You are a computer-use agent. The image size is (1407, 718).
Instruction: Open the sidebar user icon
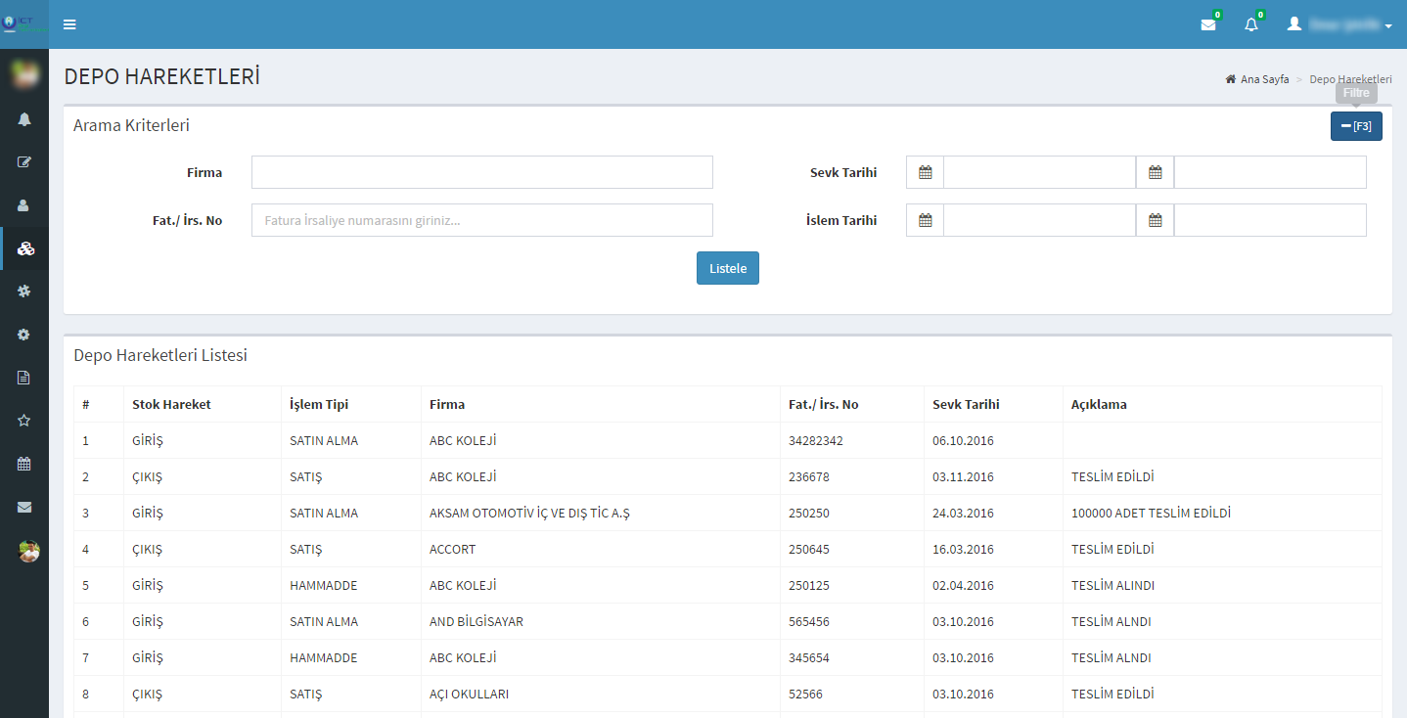[x=24, y=205]
